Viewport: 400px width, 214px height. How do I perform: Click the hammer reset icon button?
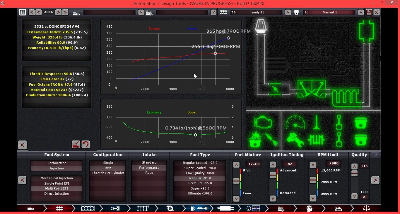(76, 144)
